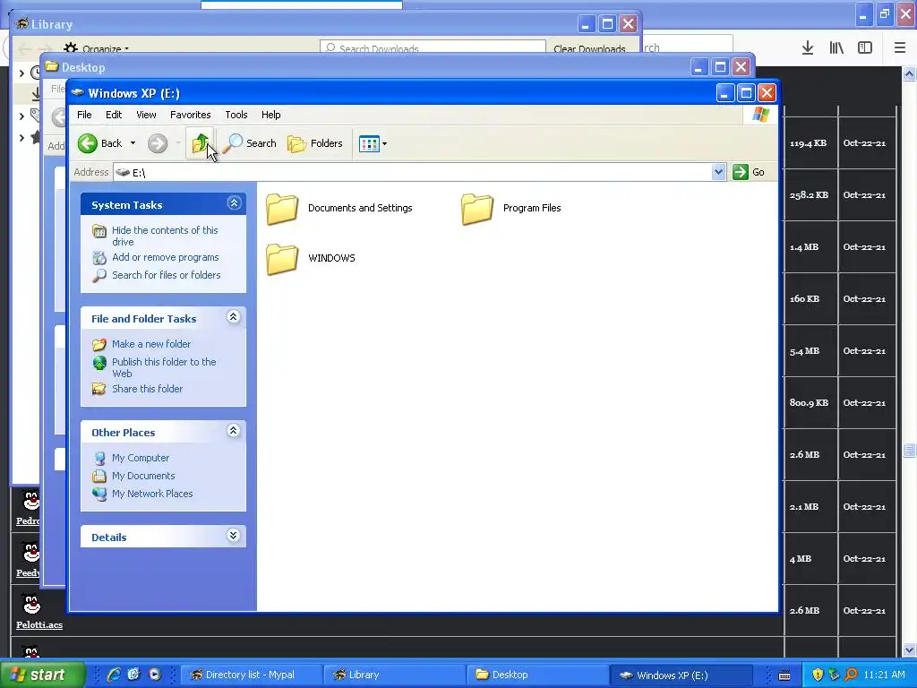Click the 258.2 KB size cell
Viewport: 917px width, 688px height.
[x=809, y=194]
